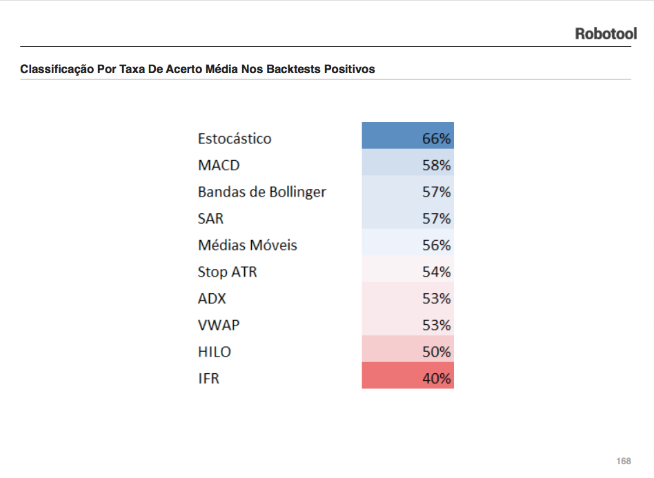Select the SAR indicator label
Viewport: 654px width, 478px height.
tap(210, 219)
